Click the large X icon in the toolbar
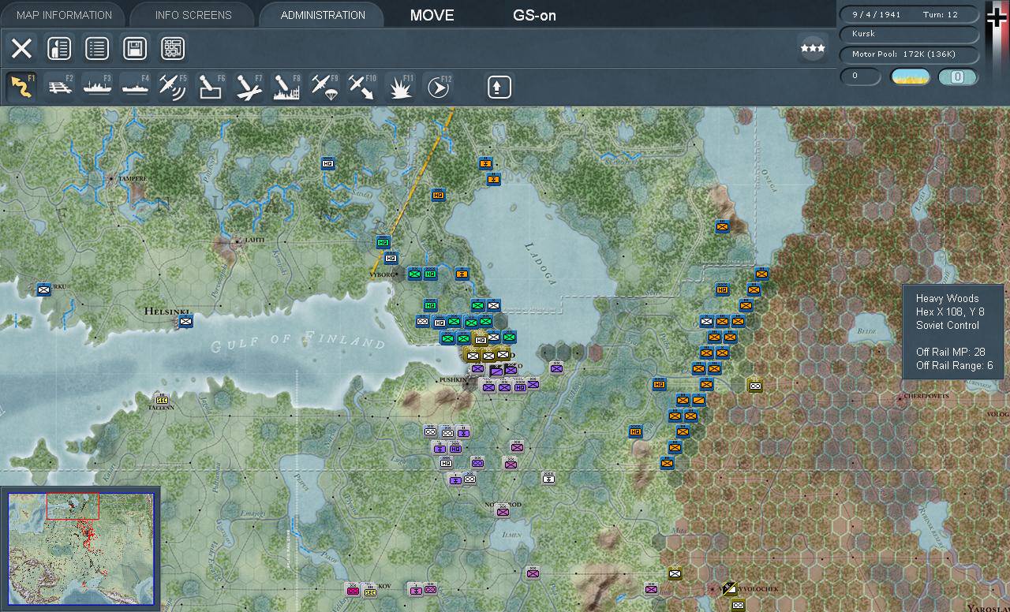 (21, 49)
